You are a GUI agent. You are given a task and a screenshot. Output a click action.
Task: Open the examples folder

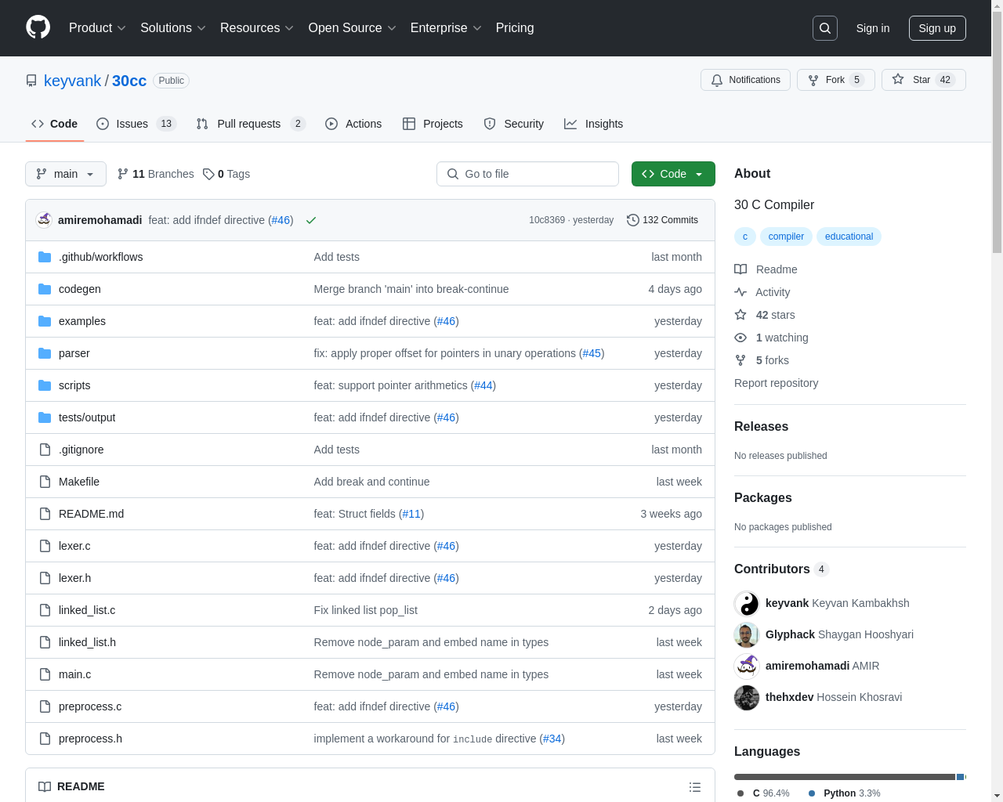coord(81,321)
